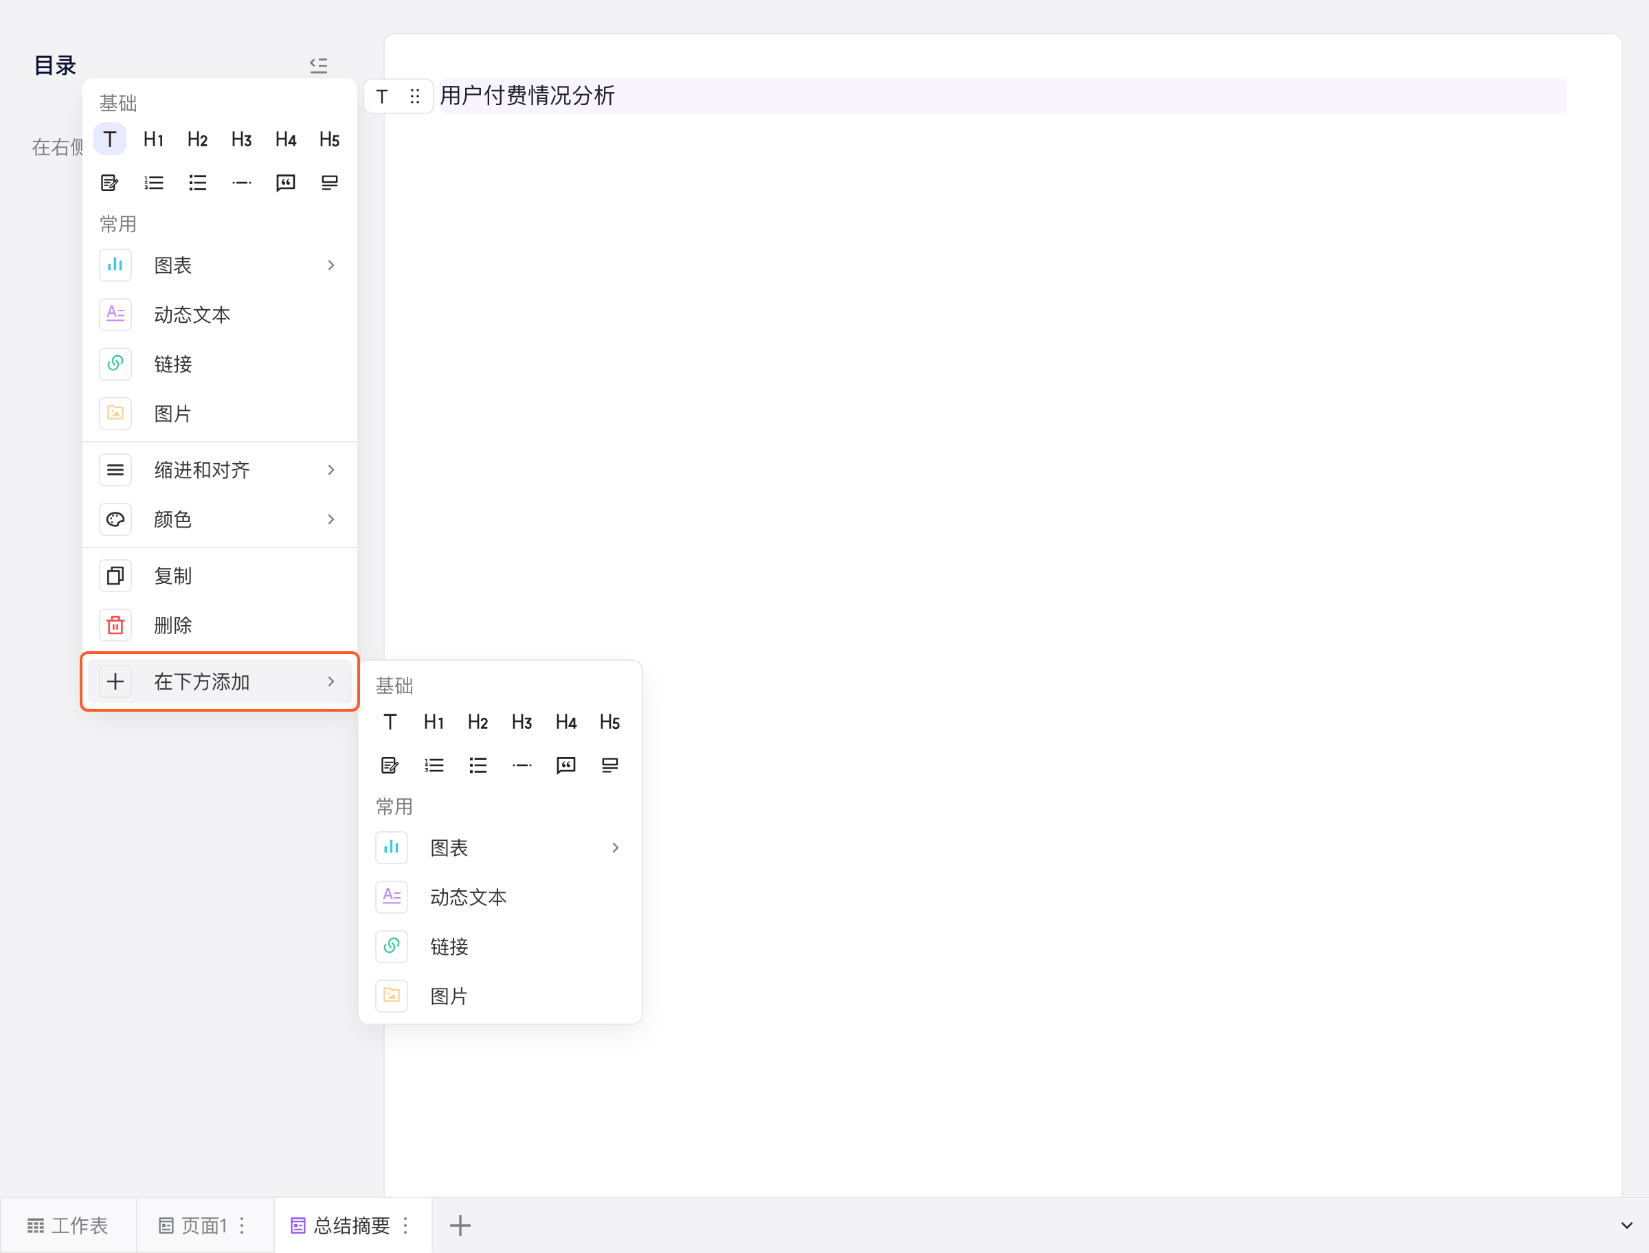
Task: Select quote block icon in submenu
Action: coord(566,765)
